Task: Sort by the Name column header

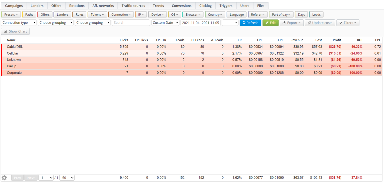Action: coord(11,40)
